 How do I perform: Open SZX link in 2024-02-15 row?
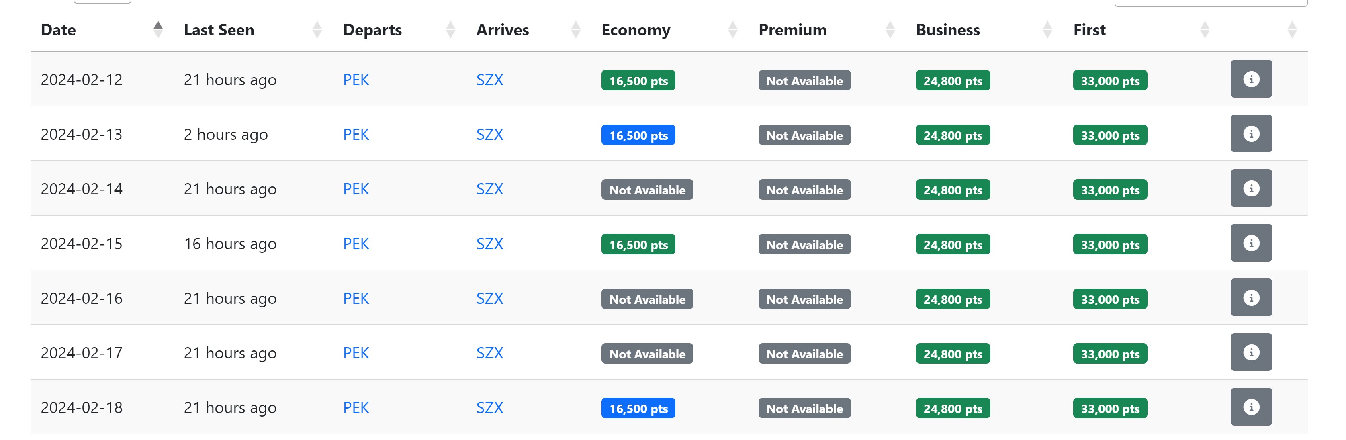click(x=490, y=244)
